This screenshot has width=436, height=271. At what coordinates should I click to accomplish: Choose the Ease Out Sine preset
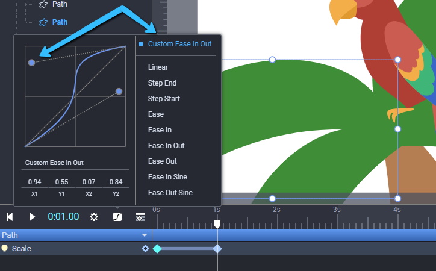click(x=170, y=192)
